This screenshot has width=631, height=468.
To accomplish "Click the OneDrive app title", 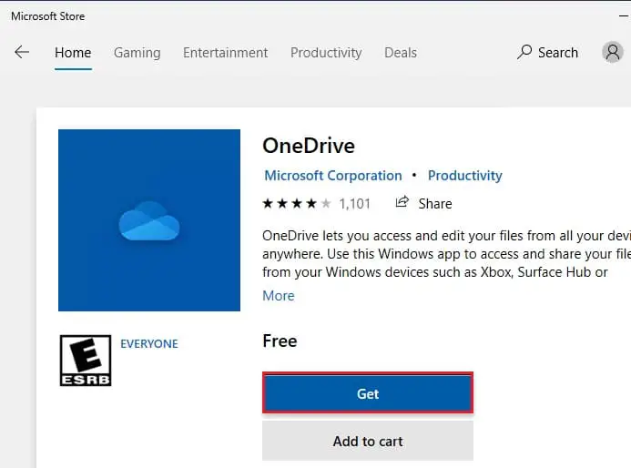I will 309,146.
